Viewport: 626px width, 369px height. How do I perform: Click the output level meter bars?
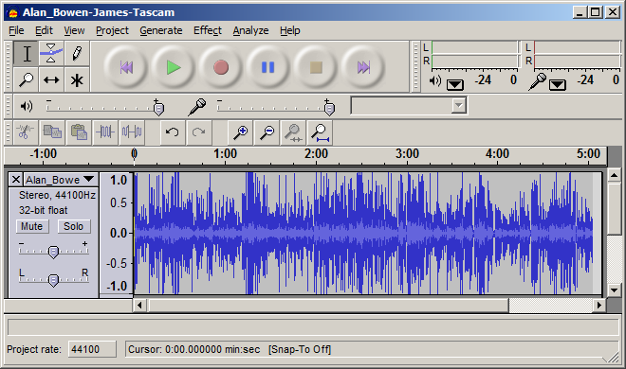pyautogui.click(x=474, y=55)
